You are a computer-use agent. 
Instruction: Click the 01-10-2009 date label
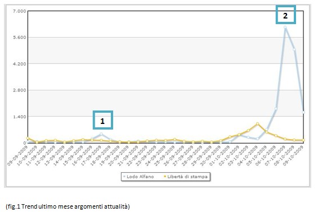(x=220, y=156)
